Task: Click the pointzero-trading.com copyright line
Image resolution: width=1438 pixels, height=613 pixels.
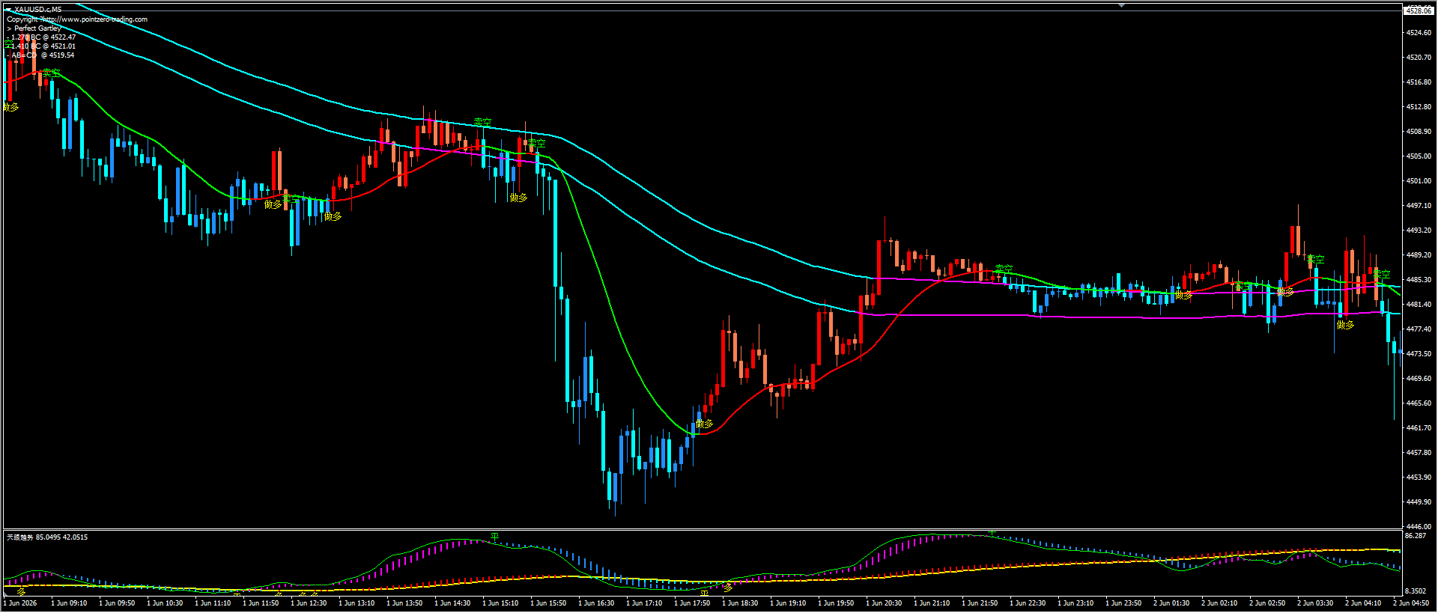Action: click(x=77, y=19)
